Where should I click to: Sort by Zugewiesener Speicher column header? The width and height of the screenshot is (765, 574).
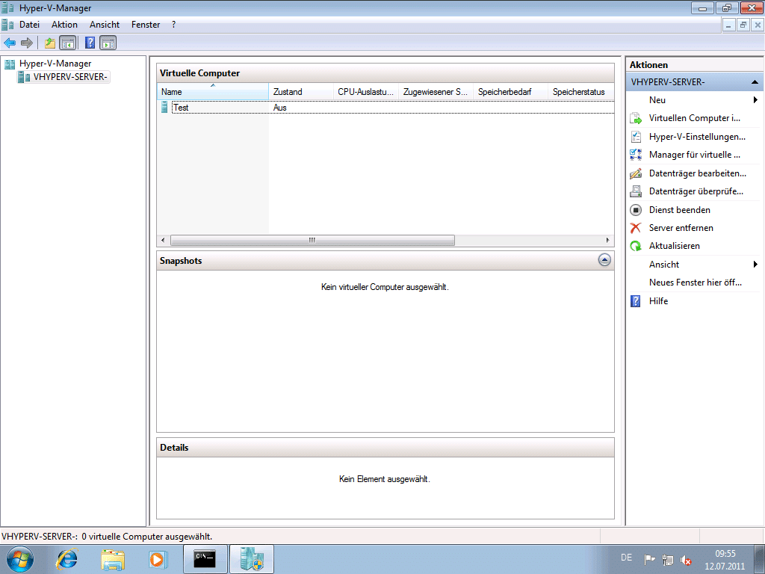pyautogui.click(x=436, y=92)
